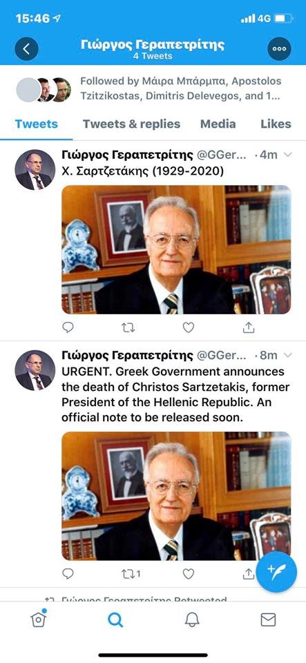
Task: Open the Messages envelope tab
Action: click(268, 620)
